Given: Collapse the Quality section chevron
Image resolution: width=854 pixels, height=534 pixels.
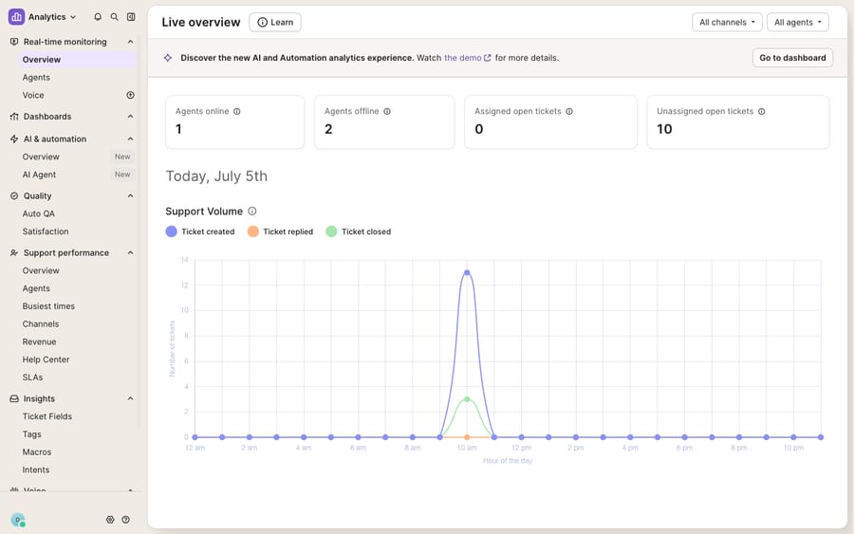Looking at the screenshot, I should (130, 196).
